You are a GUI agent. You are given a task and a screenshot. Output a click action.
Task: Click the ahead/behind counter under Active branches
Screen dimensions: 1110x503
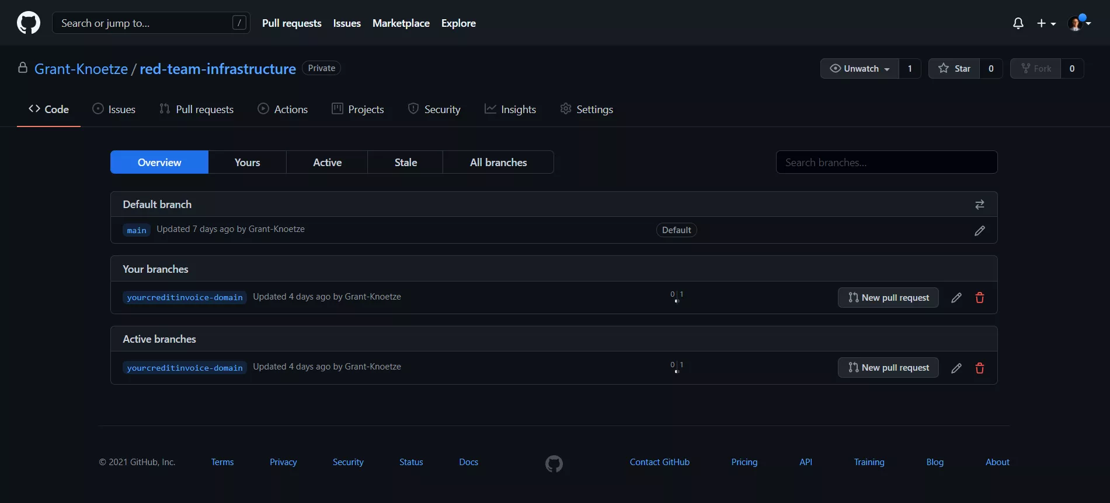coord(677,367)
